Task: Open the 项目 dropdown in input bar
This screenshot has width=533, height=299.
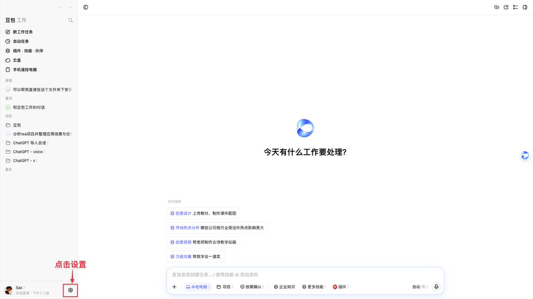Action: click(x=224, y=287)
